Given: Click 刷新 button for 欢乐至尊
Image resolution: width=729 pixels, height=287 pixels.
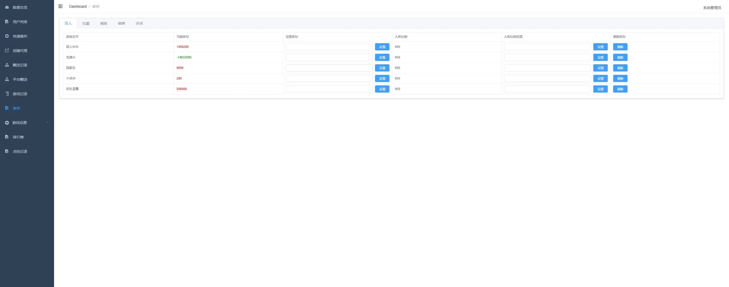Looking at the screenshot, I should click(x=620, y=89).
